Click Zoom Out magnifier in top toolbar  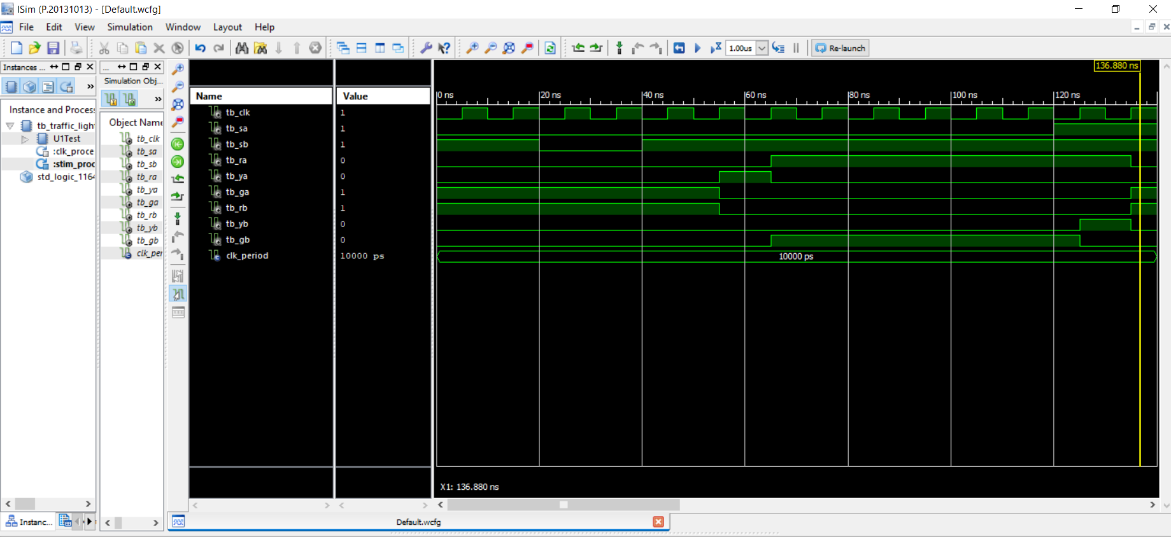click(x=490, y=48)
